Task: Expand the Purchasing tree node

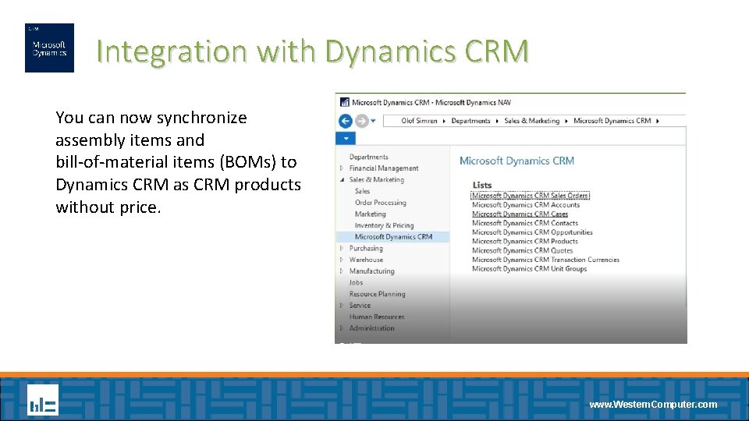Action: 342,248
